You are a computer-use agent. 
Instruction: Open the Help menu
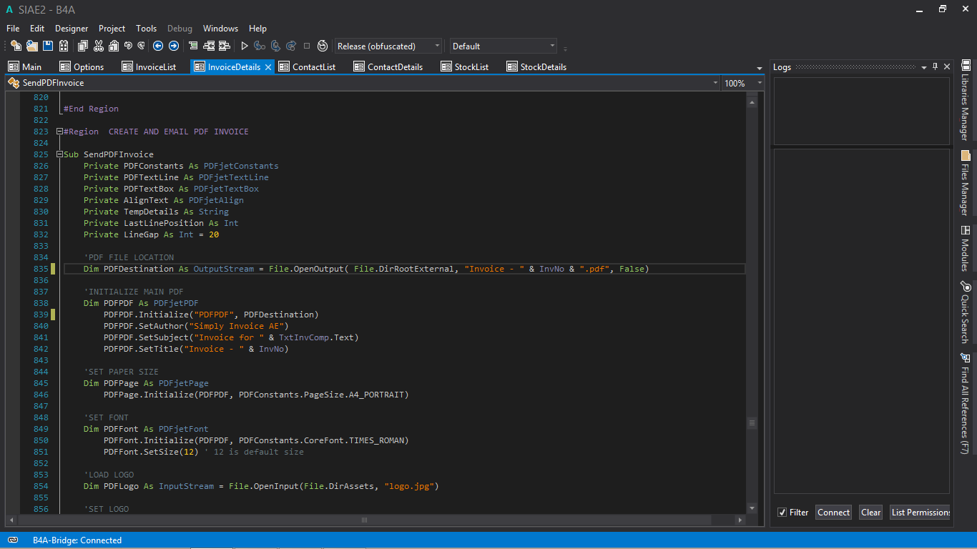[x=257, y=29]
